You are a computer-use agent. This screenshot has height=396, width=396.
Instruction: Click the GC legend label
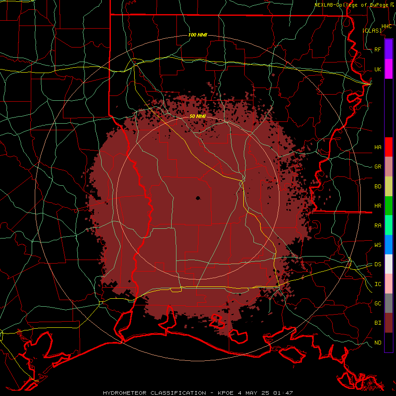tap(378, 304)
